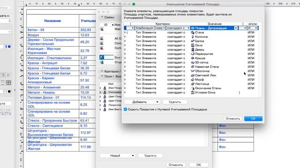The image size is (300, 168).
Task: Click OK in the schemes dialog
Action: click(x=199, y=165)
